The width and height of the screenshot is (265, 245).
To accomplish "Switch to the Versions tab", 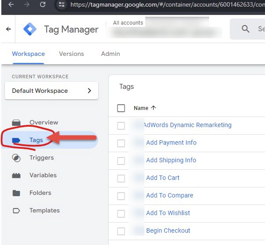I will click(71, 54).
